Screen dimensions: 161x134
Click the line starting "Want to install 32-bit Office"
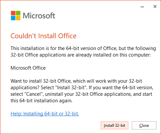pyautogui.click(x=76, y=81)
